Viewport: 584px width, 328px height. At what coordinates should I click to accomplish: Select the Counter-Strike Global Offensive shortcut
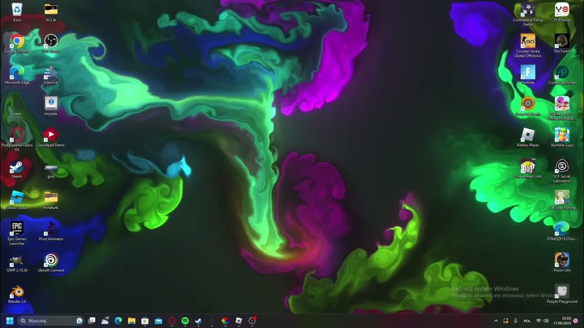point(528,46)
